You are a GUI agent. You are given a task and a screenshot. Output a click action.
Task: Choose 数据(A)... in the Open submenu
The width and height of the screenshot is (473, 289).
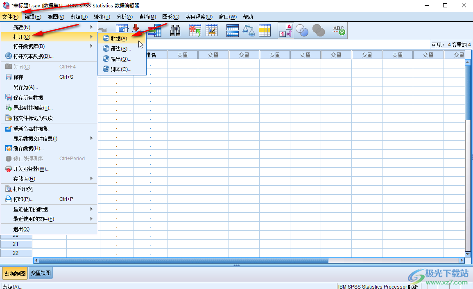[122, 39]
